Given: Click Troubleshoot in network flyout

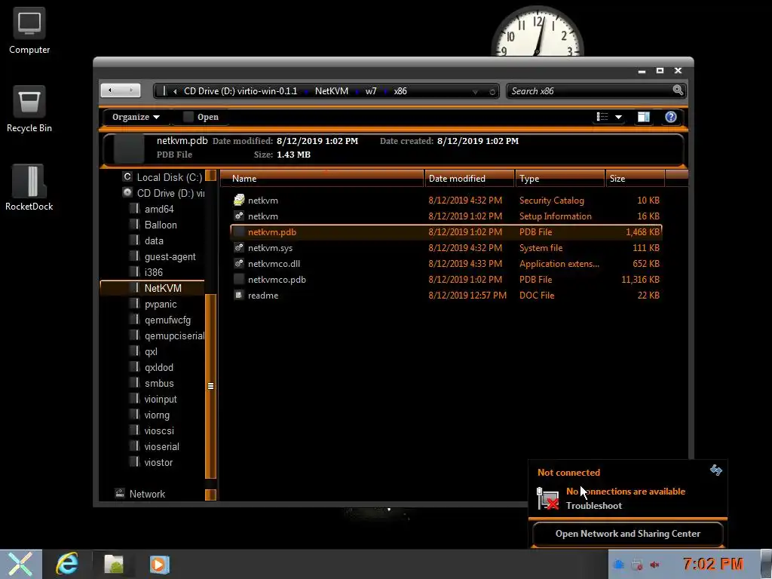Looking at the screenshot, I should pyautogui.click(x=594, y=506).
